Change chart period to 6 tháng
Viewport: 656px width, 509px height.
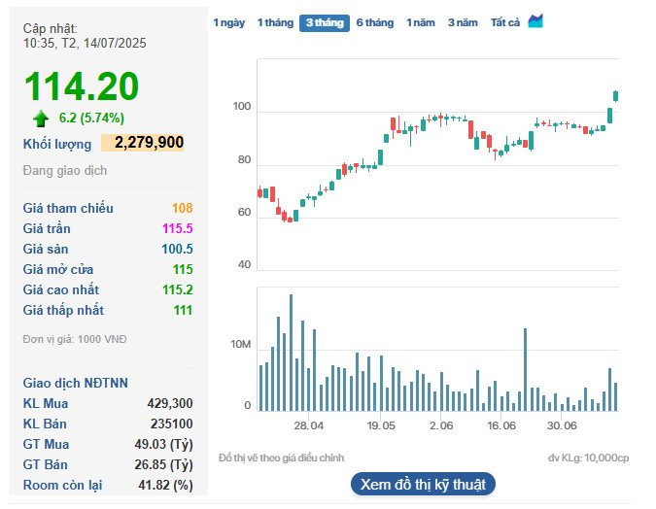click(x=375, y=22)
